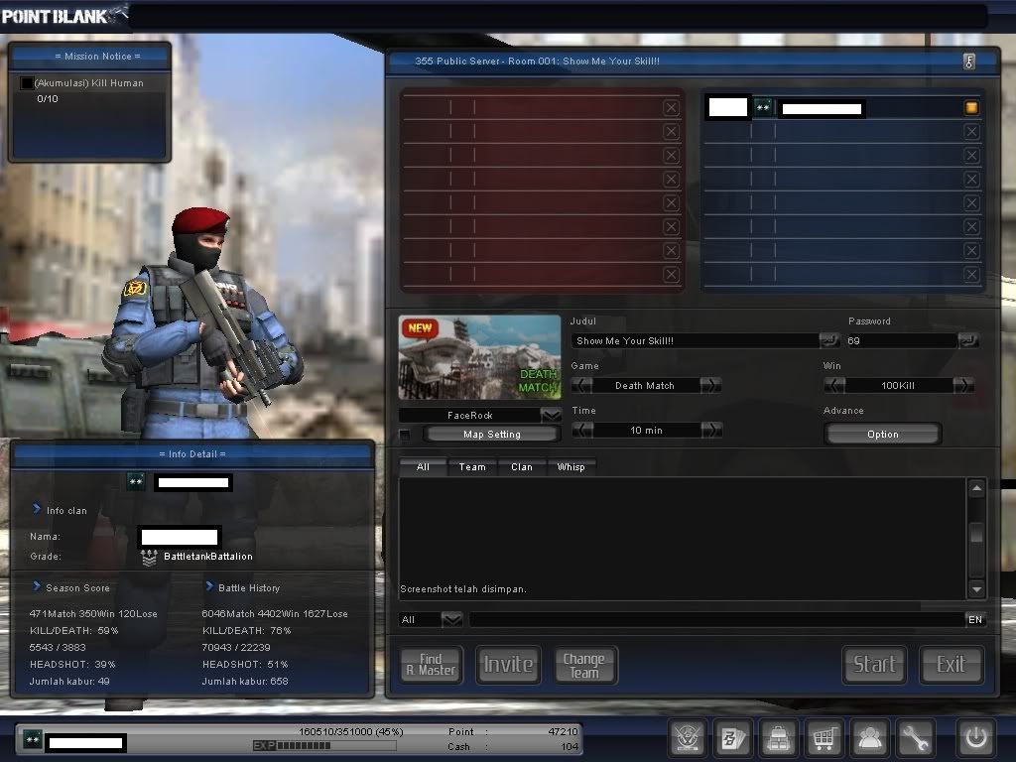The height and width of the screenshot is (762, 1016).
Task: Click the Password field showing 69
Action: [901, 341]
